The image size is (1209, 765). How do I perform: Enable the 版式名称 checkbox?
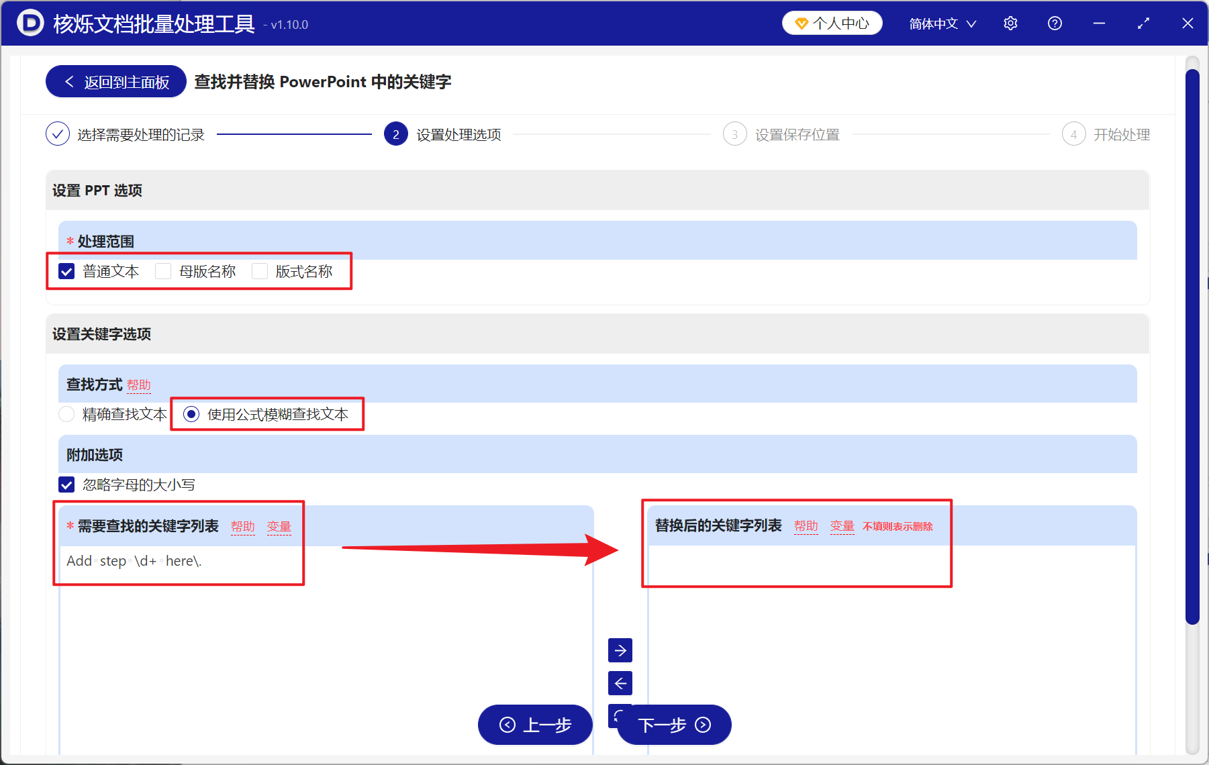pyautogui.click(x=260, y=270)
